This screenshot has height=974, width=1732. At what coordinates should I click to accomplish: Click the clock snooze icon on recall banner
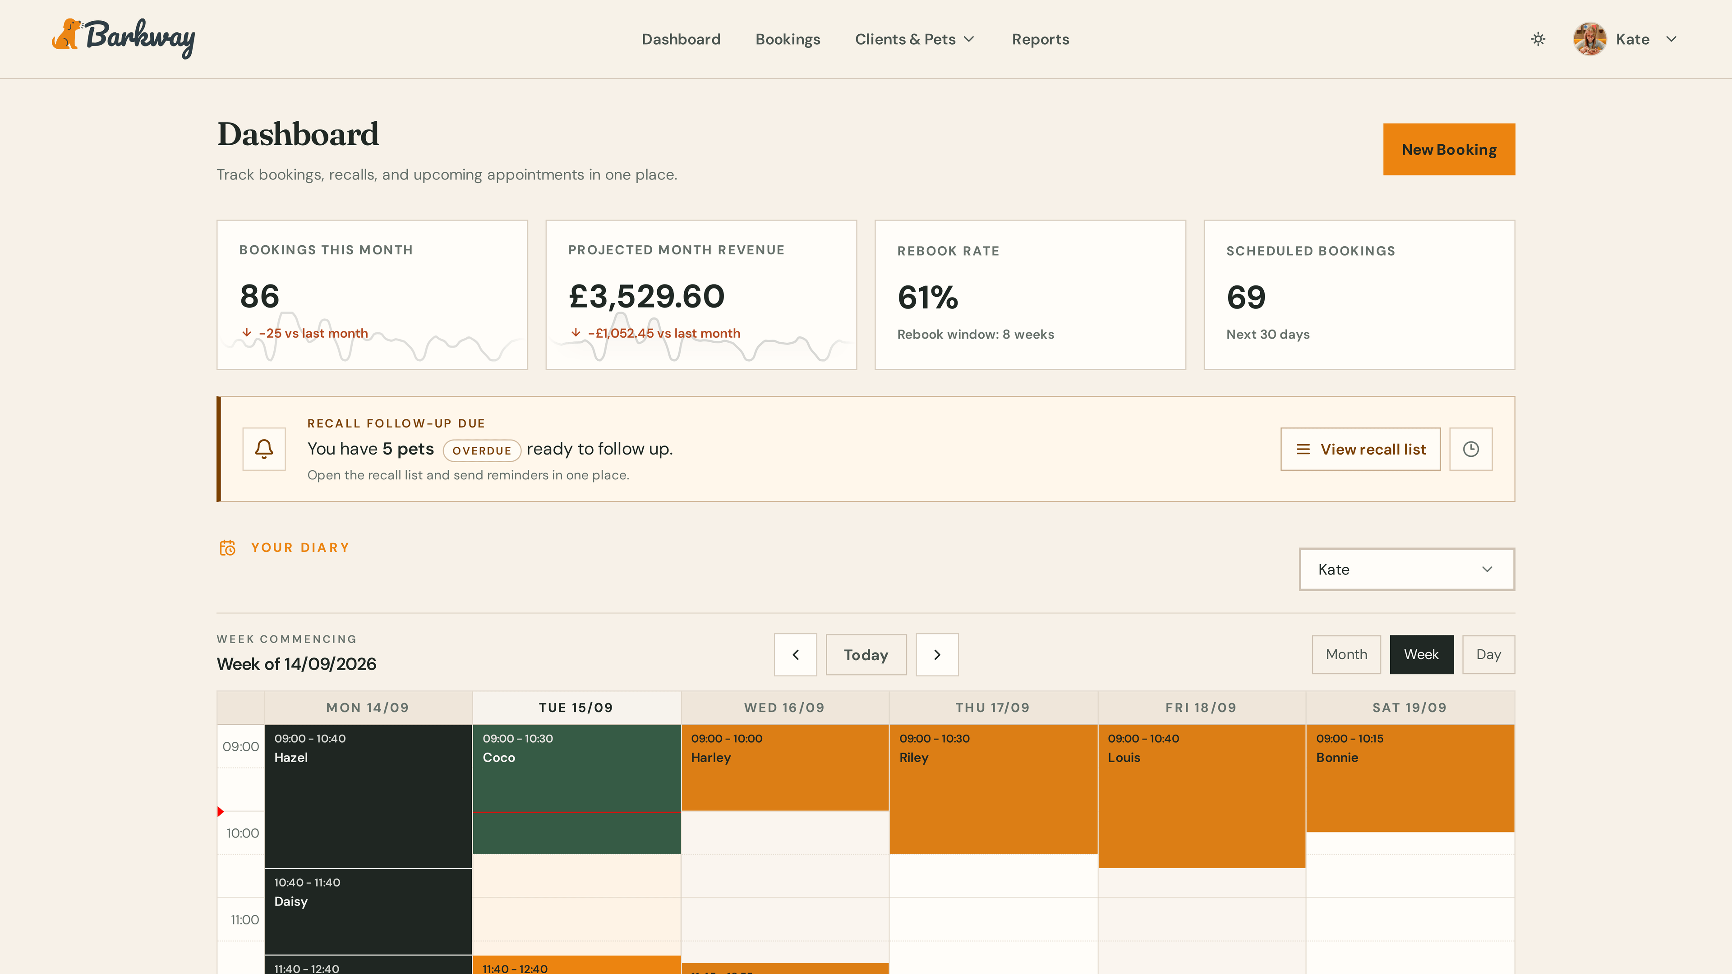1470,449
